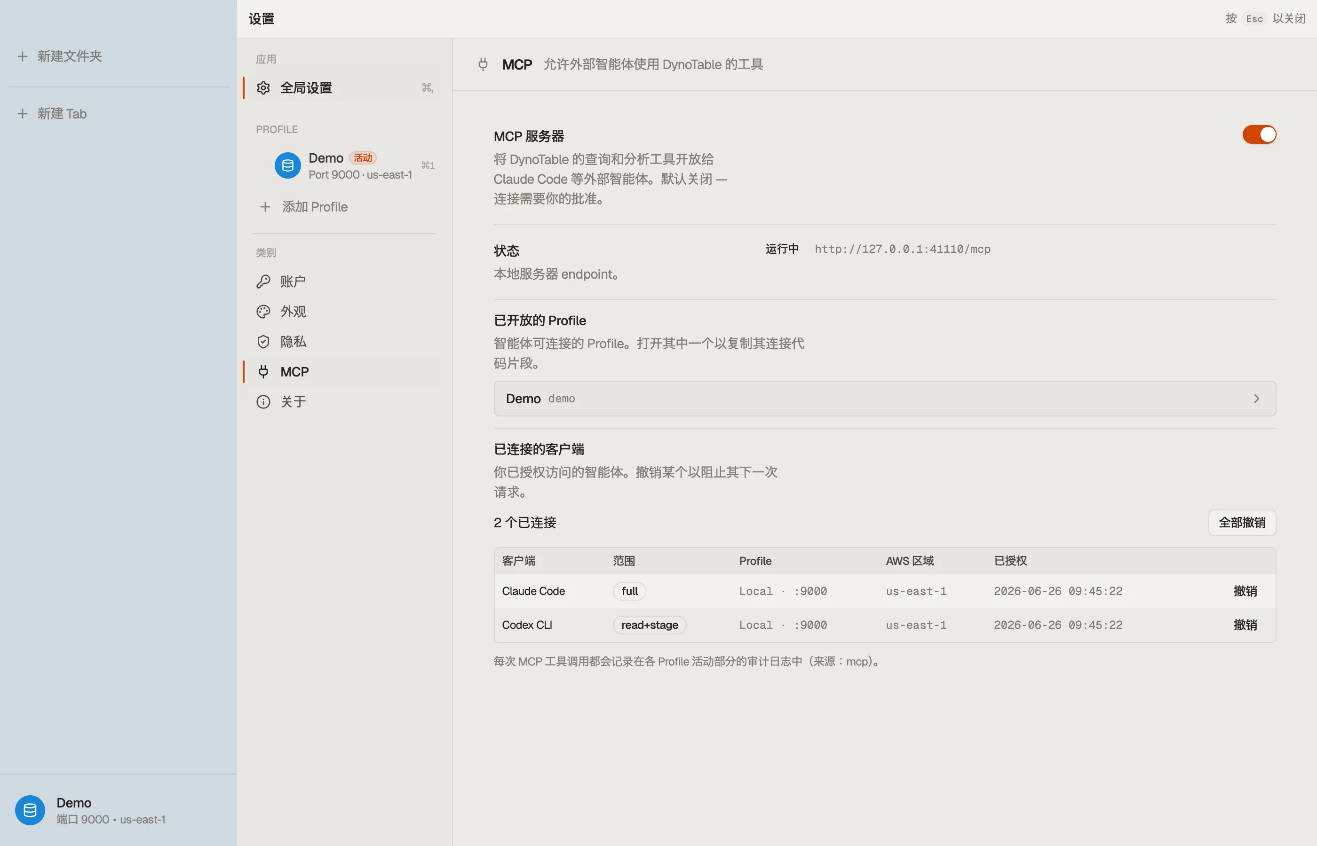Click the plus icon beside 新建 Tab
The height and width of the screenshot is (846, 1317).
point(23,114)
